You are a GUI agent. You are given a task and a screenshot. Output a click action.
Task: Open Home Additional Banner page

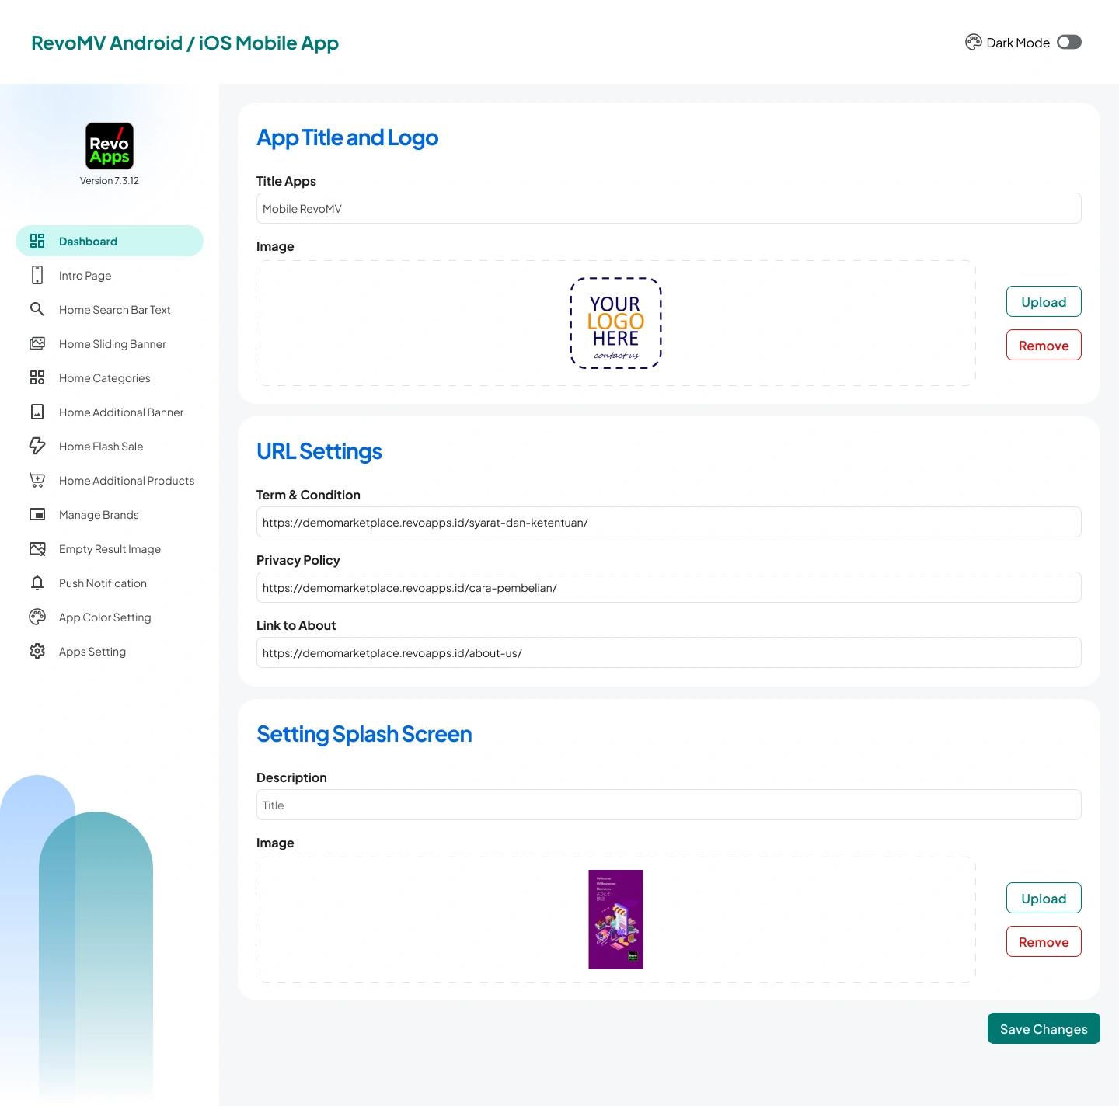pos(110,412)
